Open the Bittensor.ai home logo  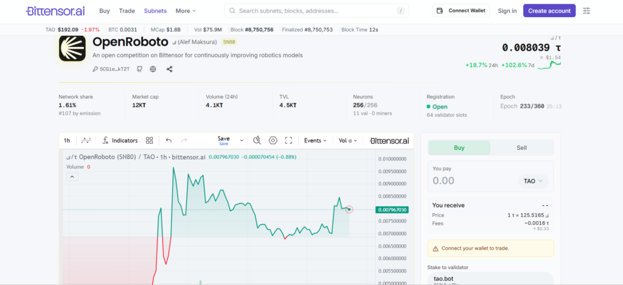(x=55, y=11)
